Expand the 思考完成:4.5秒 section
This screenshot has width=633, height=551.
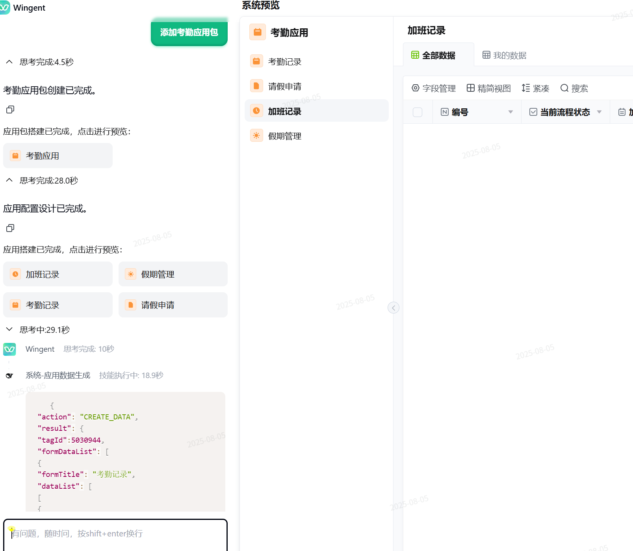(x=9, y=62)
